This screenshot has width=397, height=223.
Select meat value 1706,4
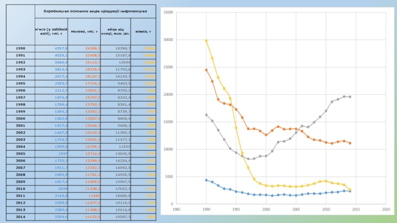point(61,105)
